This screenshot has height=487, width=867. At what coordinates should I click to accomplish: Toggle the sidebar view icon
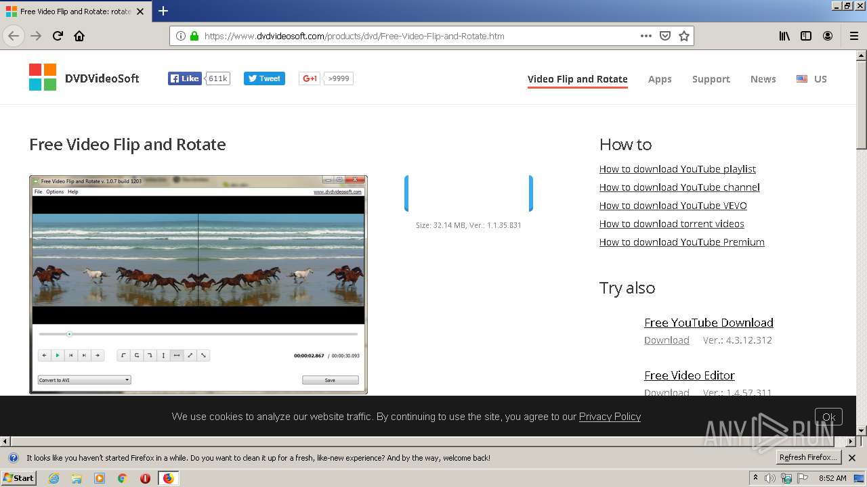tap(806, 36)
